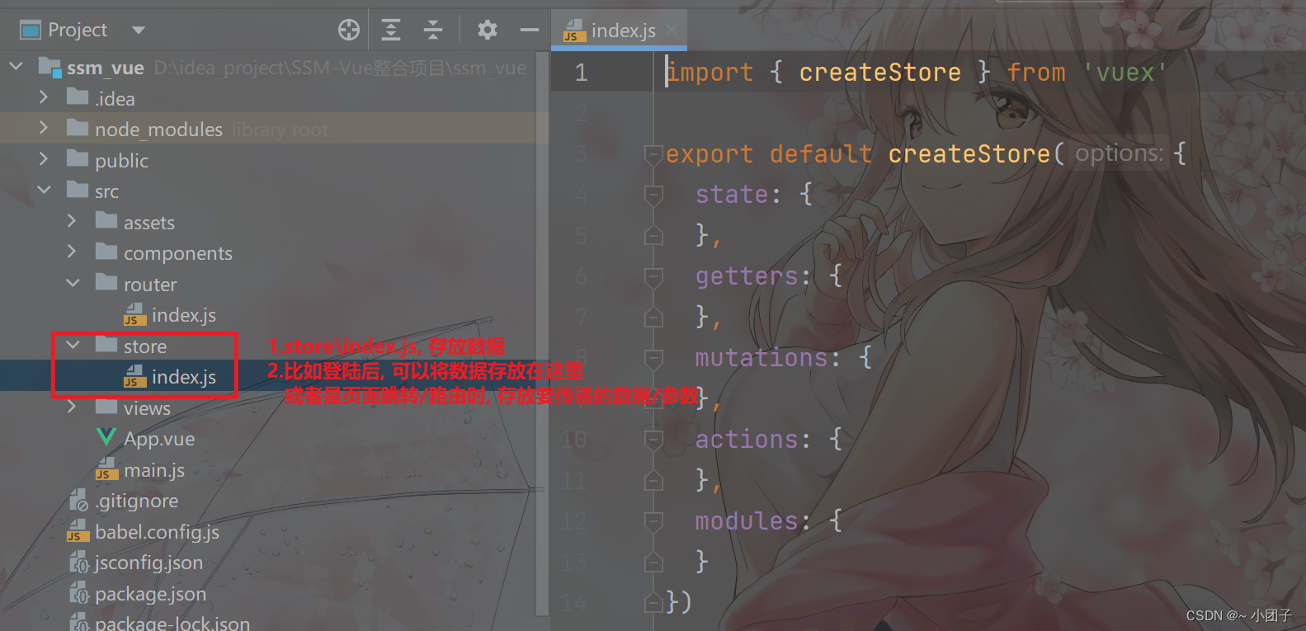Select the views folder icon
This screenshot has width=1306, height=631.
(x=106, y=406)
